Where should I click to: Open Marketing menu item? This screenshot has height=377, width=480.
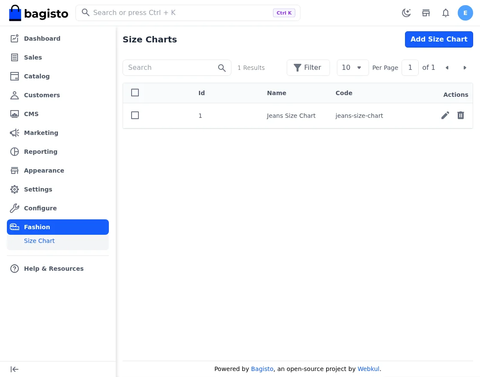coord(58,133)
